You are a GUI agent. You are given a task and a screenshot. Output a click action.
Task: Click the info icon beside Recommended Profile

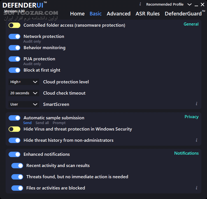[140, 4]
